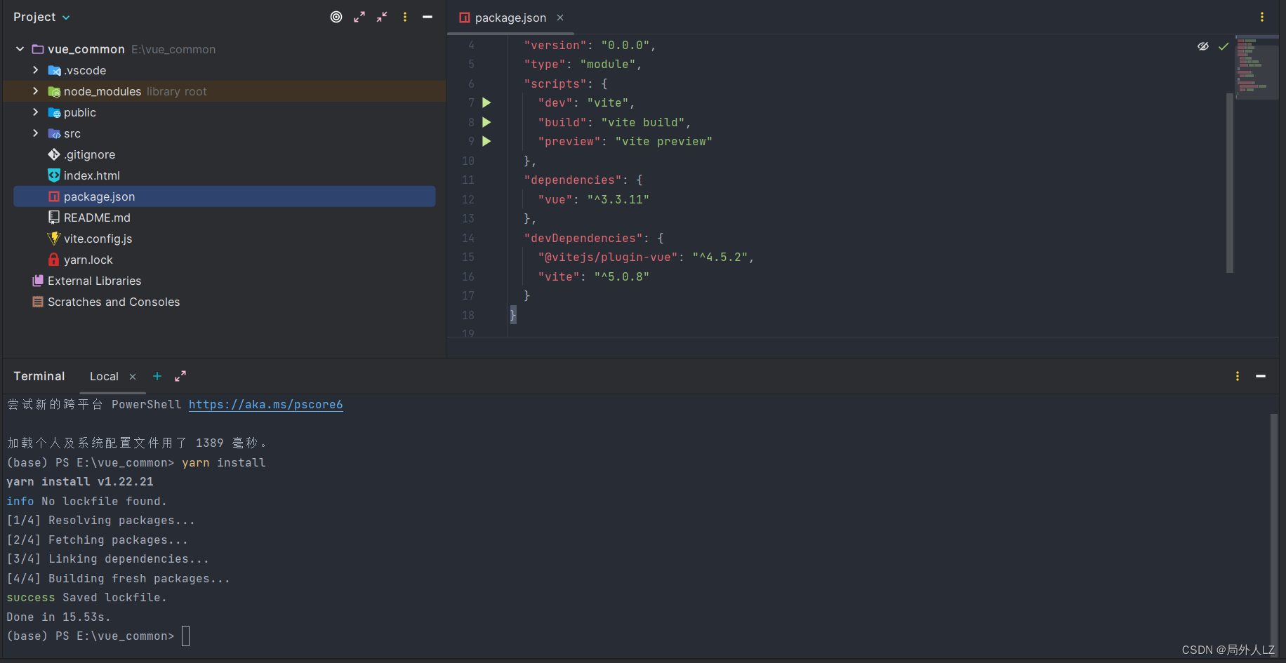Expand all items in Project panel

tap(359, 17)
